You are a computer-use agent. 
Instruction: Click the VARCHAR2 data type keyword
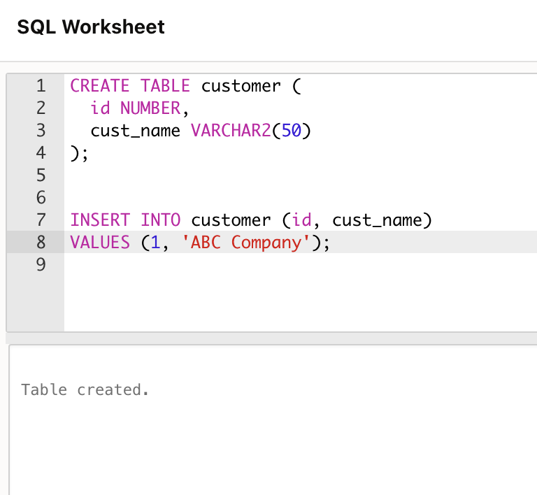pos(230,131)
